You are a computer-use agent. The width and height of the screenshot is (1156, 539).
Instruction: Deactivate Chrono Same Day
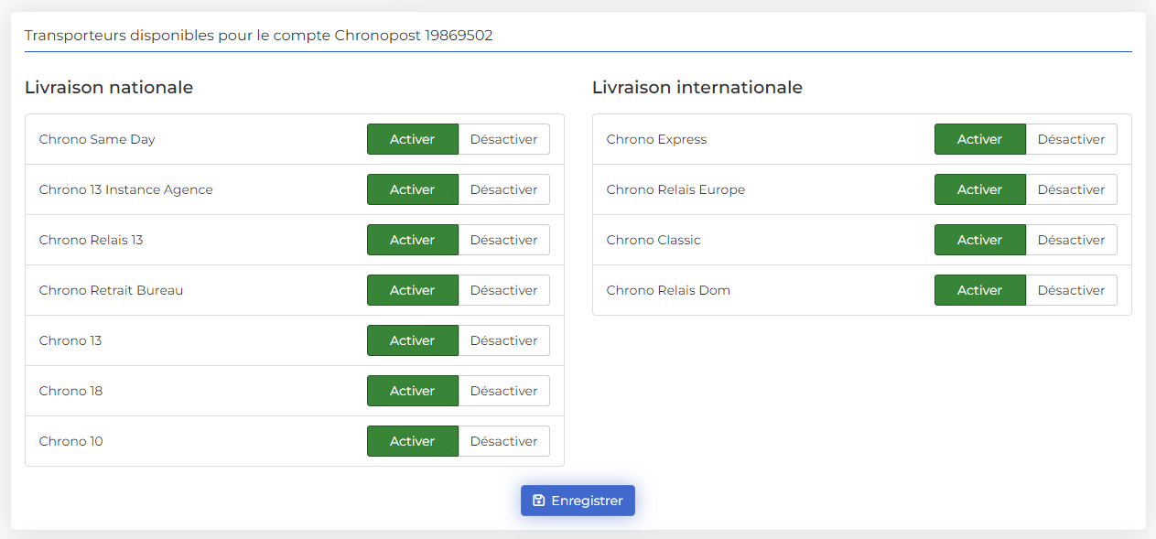(504, 139)
